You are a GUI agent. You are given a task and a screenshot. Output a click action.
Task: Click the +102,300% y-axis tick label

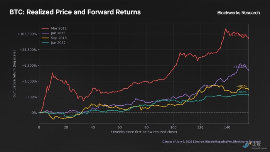point(27,34)
